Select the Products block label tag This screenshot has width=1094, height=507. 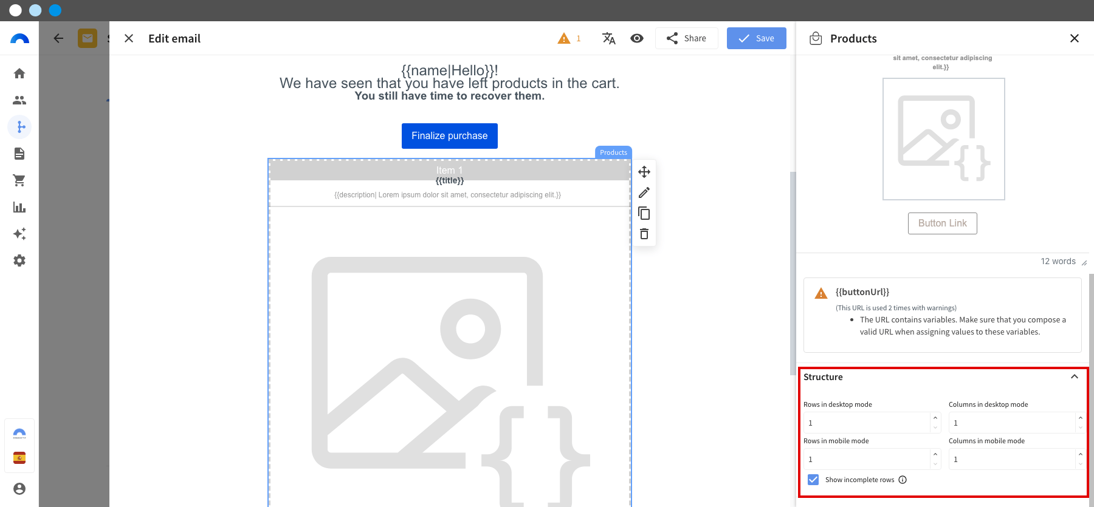pos(613,152)
